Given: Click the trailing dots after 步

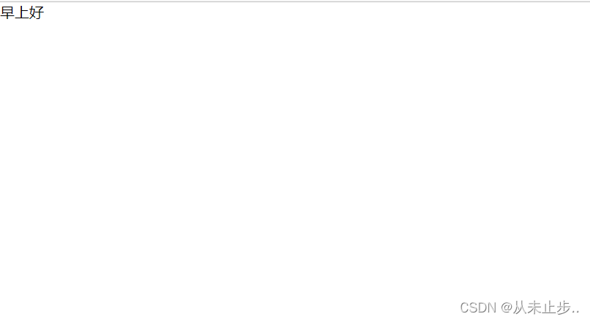Looking at the screenshot, I should (x=575, y=312).
